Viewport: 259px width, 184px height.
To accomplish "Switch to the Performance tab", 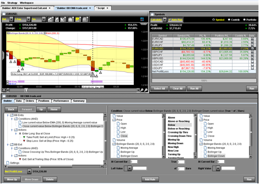I will coord(61,101).
